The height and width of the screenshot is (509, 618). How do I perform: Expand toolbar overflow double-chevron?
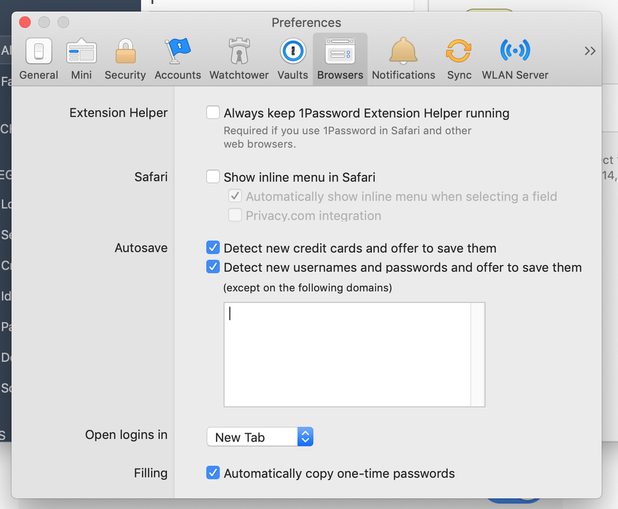coord(590,51)
